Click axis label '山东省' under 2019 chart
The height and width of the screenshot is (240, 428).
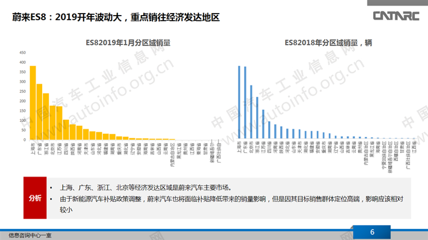(x=93, y=148)
